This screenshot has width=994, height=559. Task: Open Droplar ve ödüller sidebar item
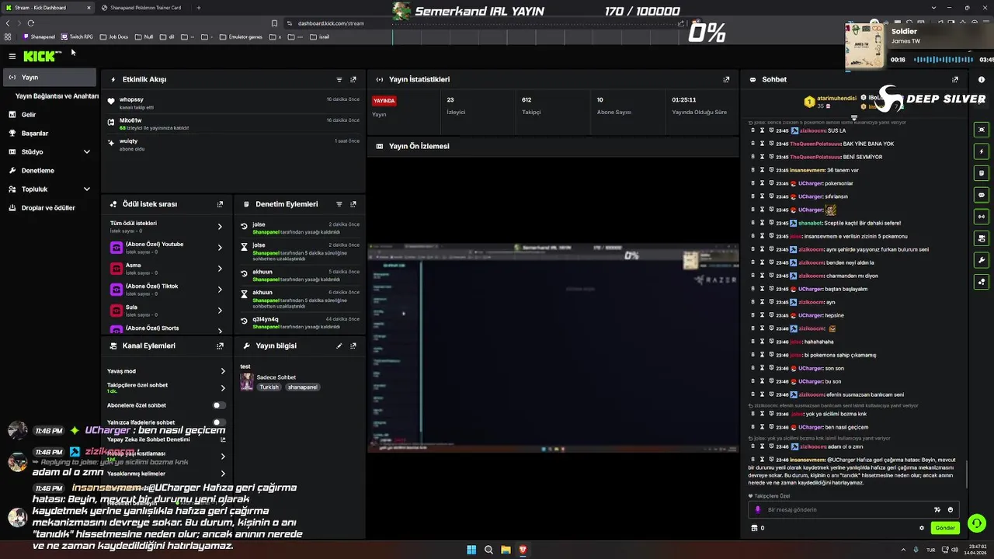(50, 208)
